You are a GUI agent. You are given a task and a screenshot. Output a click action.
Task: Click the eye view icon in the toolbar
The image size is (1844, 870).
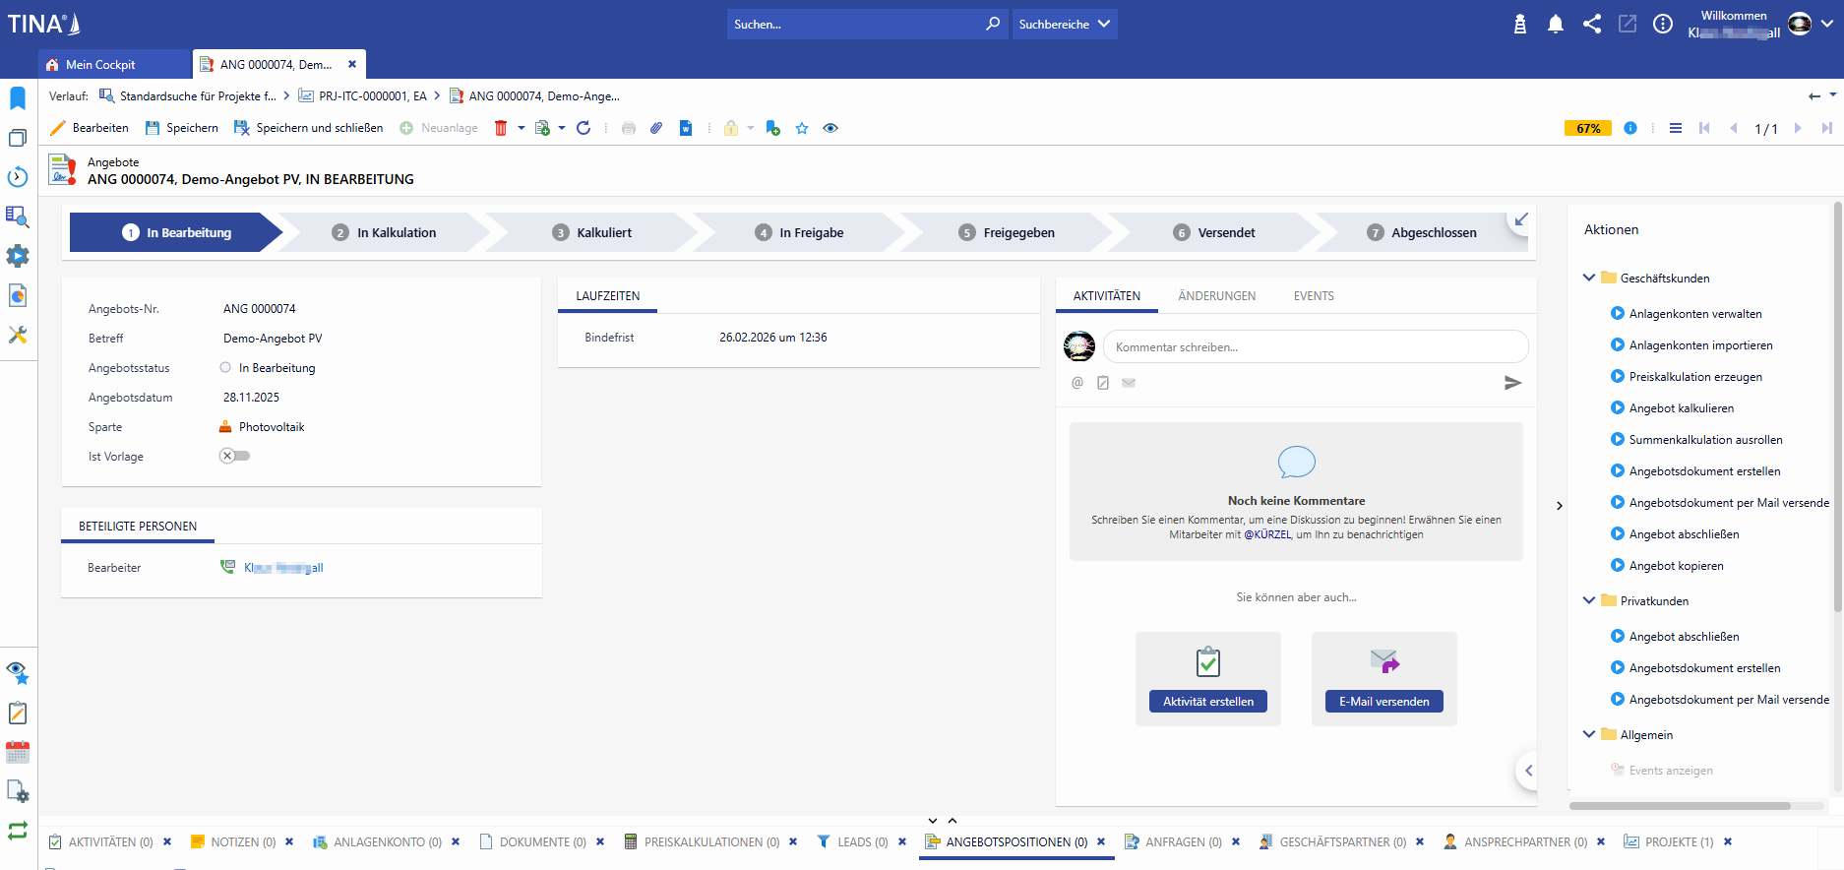click(830, 128)
